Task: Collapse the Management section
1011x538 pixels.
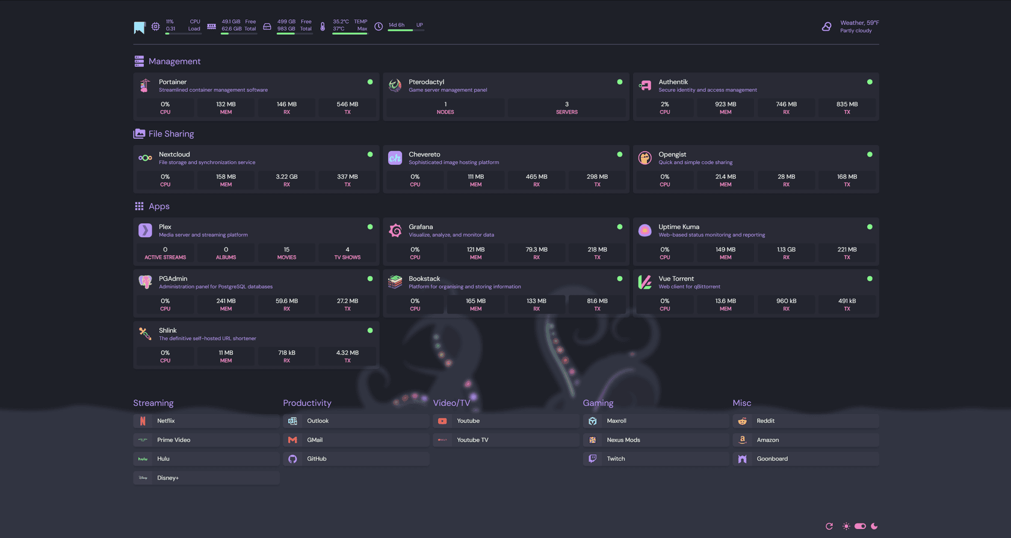Action: 175,61
